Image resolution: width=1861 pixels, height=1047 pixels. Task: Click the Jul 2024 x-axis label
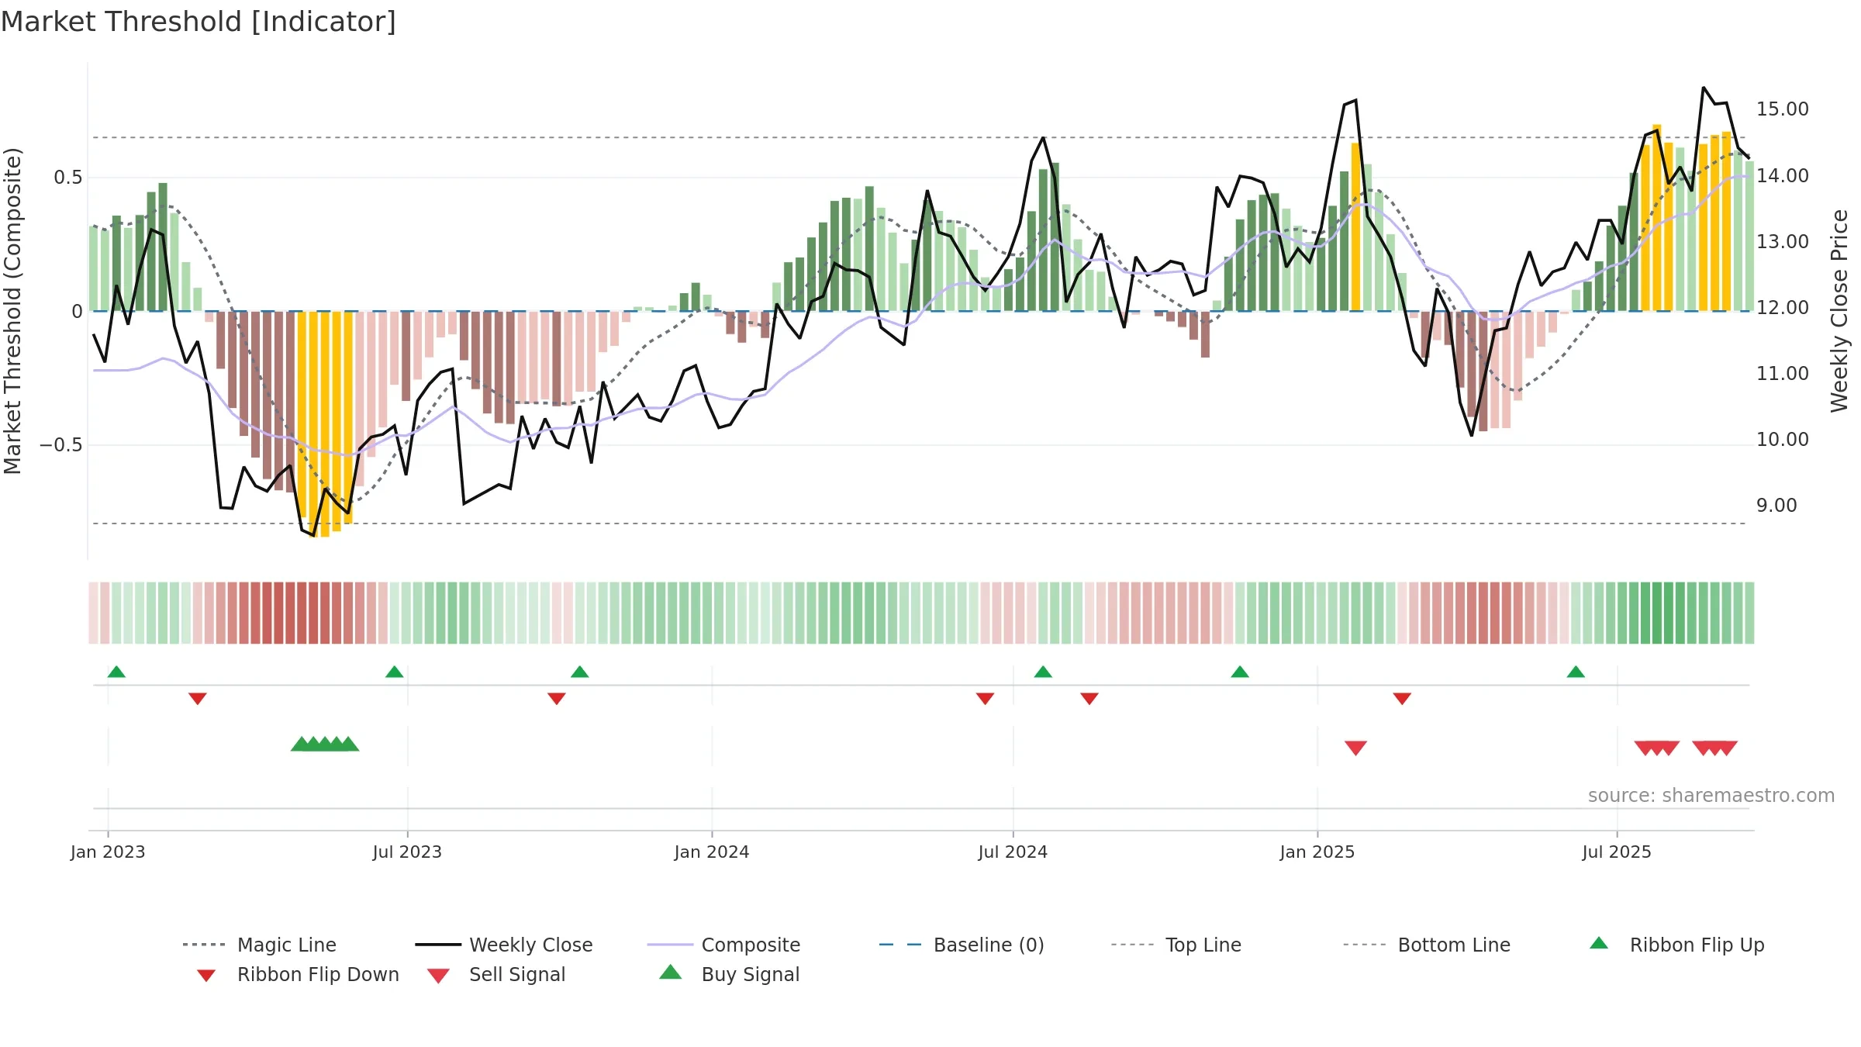pyautogui.click(x=1013, y=852)
